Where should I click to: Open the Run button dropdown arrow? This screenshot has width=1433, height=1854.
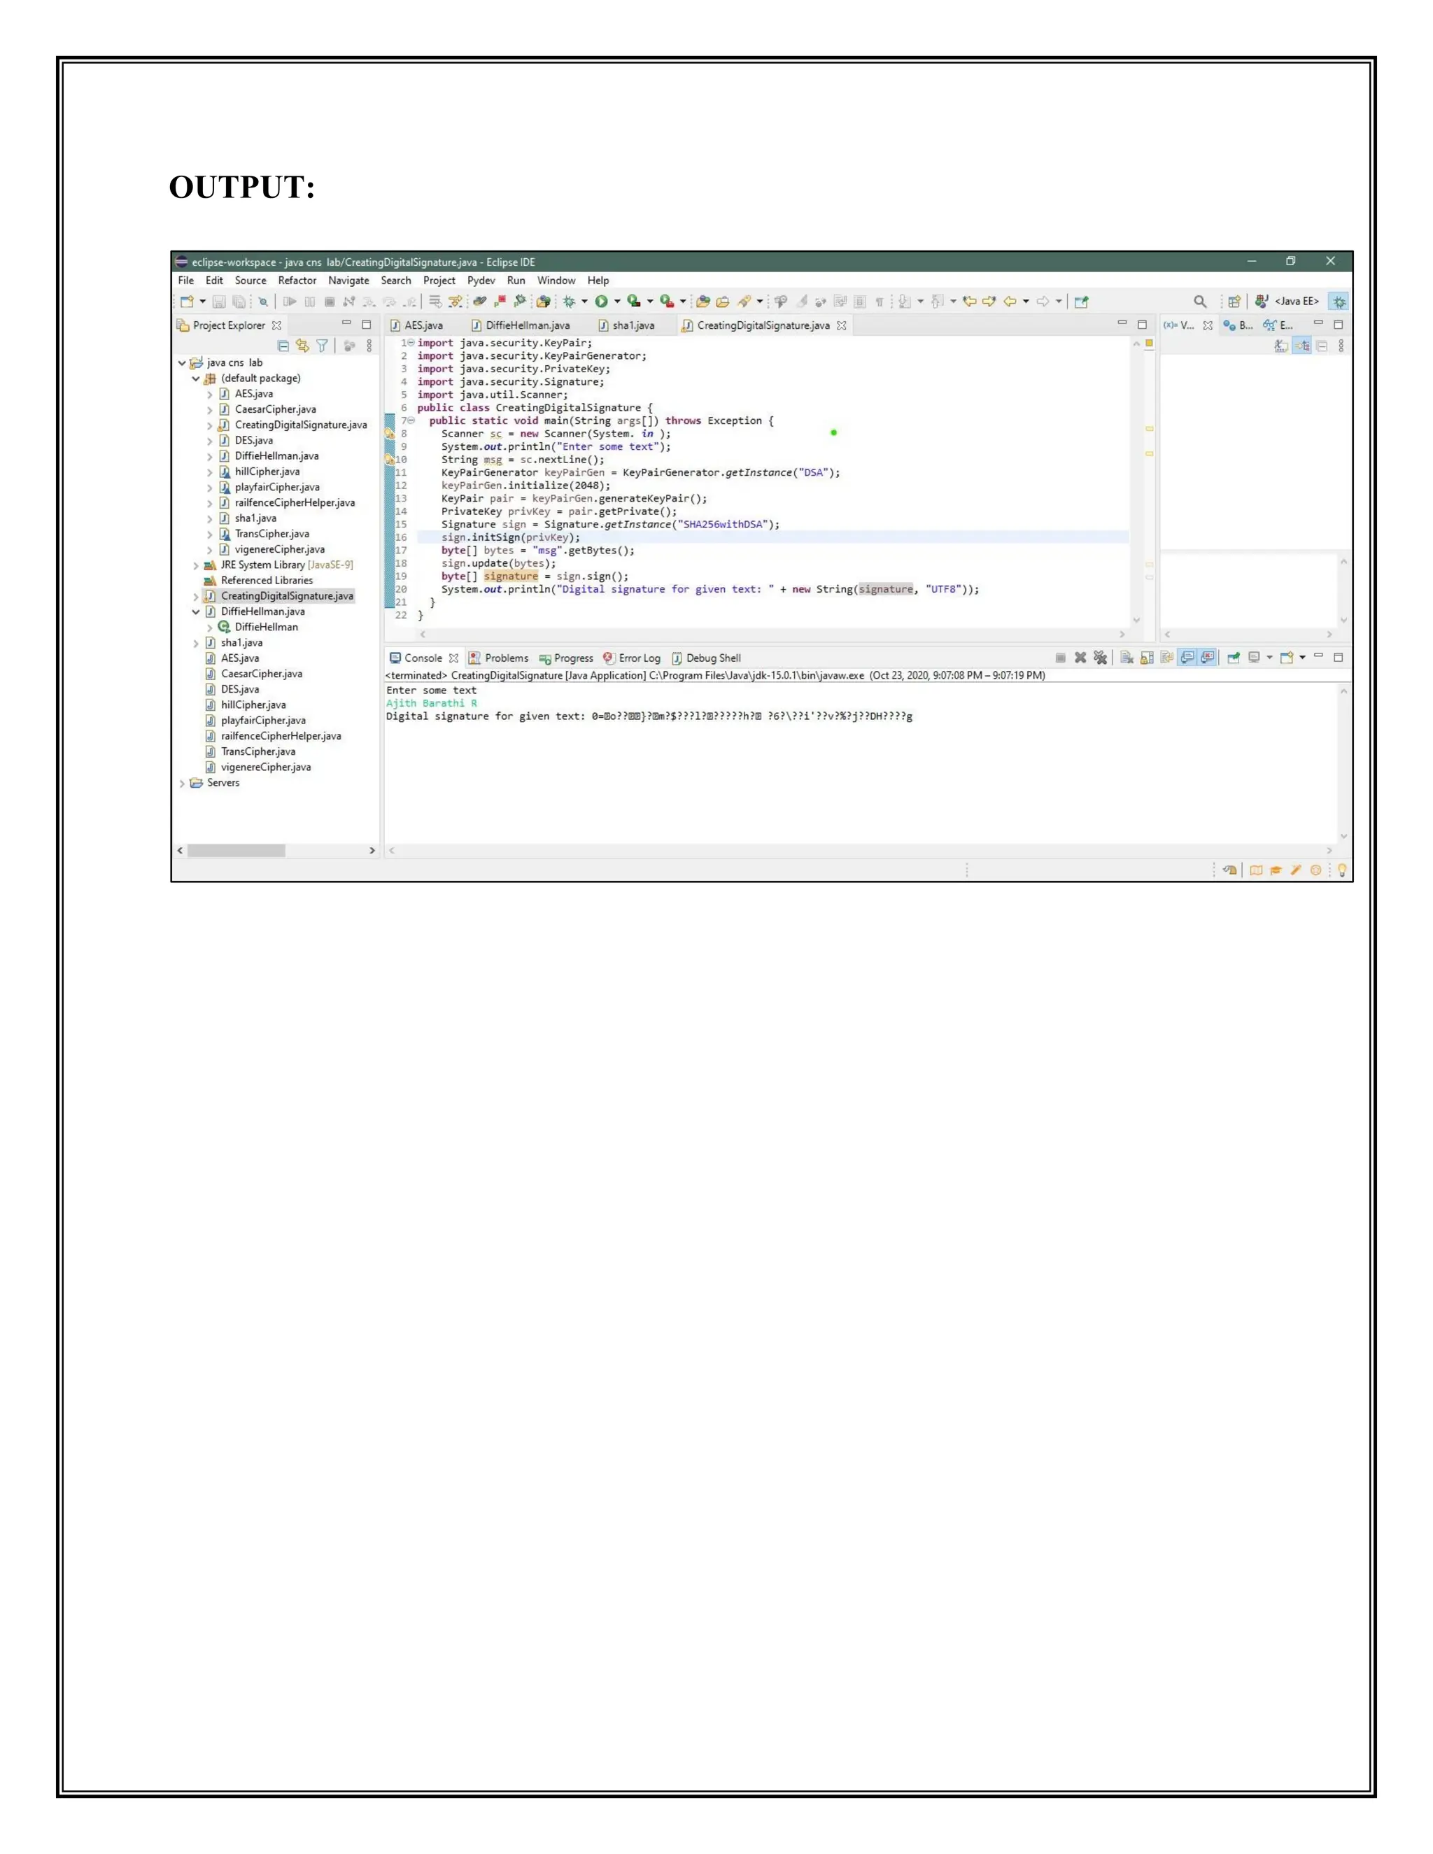pos(617,302)
